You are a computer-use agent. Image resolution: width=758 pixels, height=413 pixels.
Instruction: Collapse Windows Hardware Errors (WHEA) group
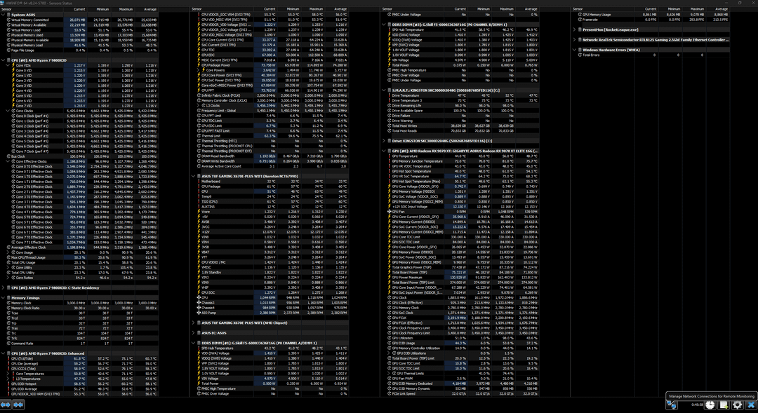coord(574,50)
